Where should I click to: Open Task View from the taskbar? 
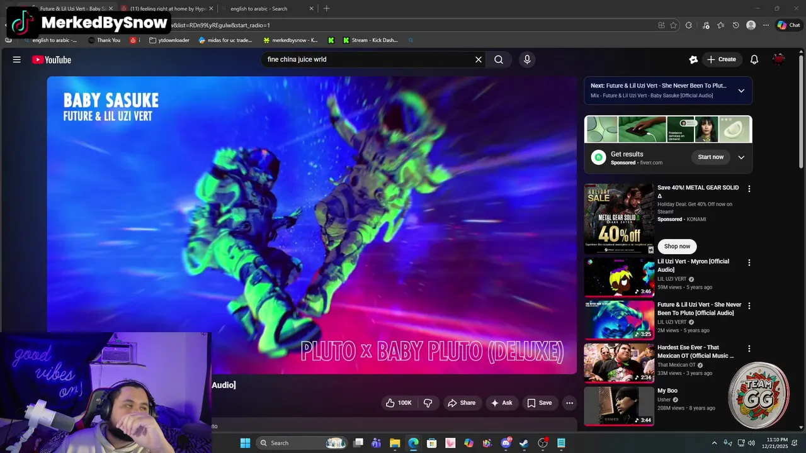point(358,443)
